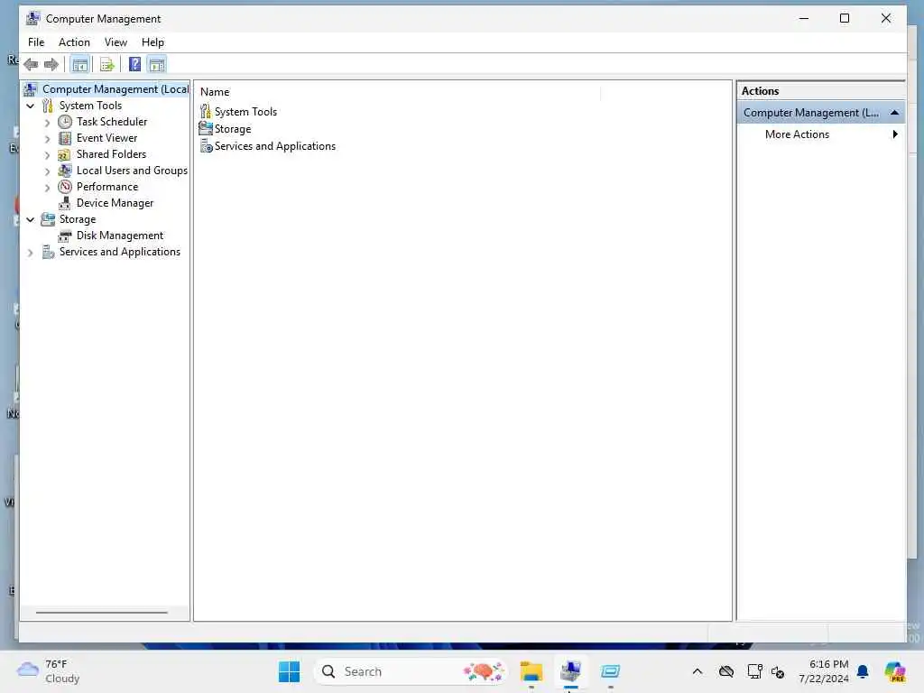Screen dimensions: 924x693
Task: Select Disk Management icon in tree
Action: 65,236
